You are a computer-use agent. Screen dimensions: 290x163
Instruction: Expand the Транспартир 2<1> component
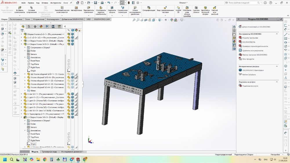click(x=21, y=114)
